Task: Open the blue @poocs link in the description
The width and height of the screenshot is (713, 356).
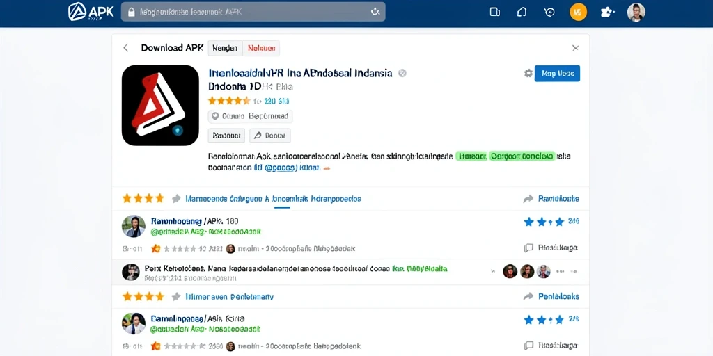Action: pyautogui.click(x=281, y=168)
